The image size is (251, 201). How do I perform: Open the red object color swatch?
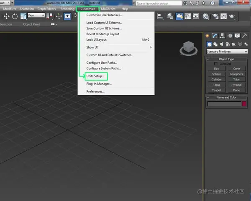point(244,104)
